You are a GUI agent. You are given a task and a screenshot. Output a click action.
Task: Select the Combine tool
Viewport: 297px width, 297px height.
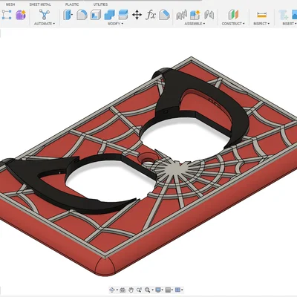pos(109,15)
